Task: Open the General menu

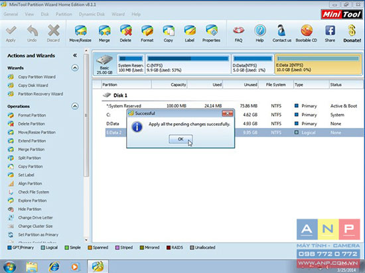Action: 11,14
